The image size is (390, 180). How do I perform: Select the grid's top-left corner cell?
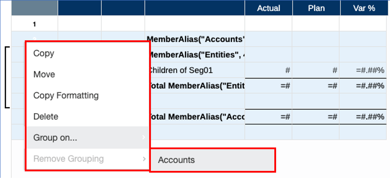(34, 8)
